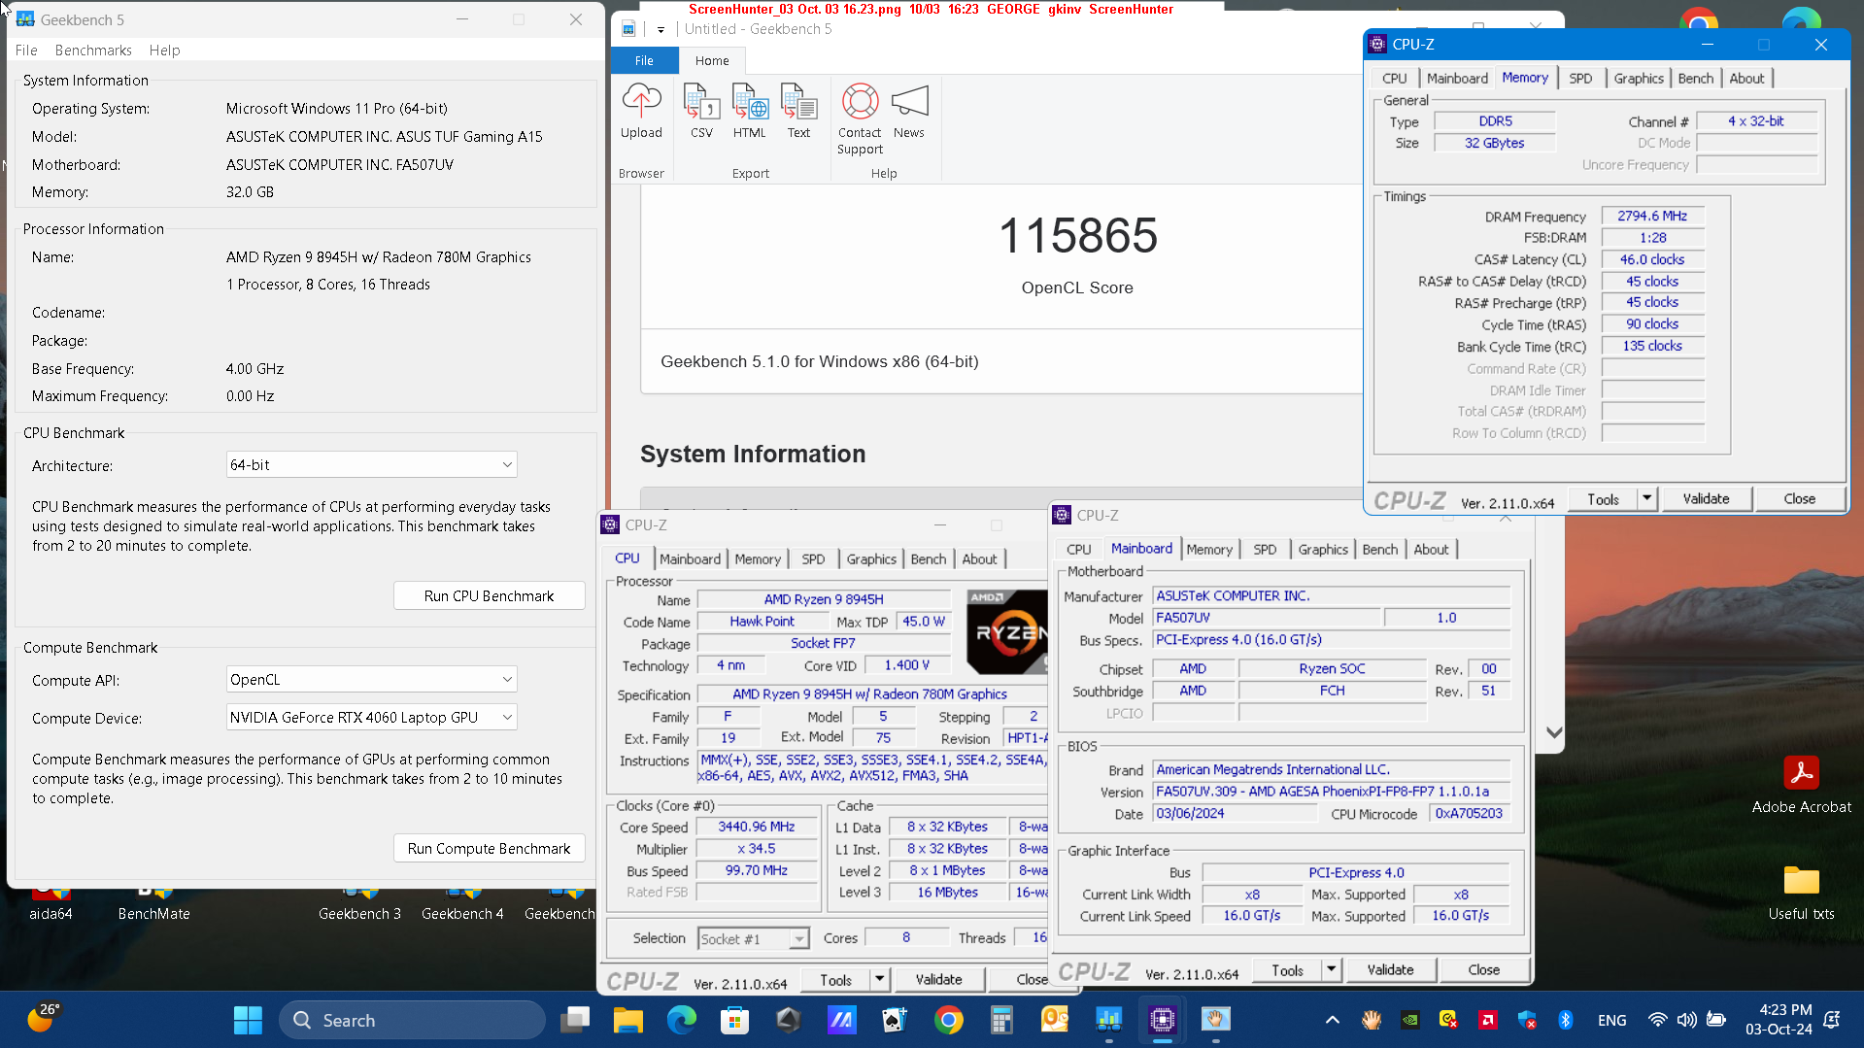Open Graphics tab in Memory CPU-Z window
The image size is (1864, 1048).
coord(1639,79)
